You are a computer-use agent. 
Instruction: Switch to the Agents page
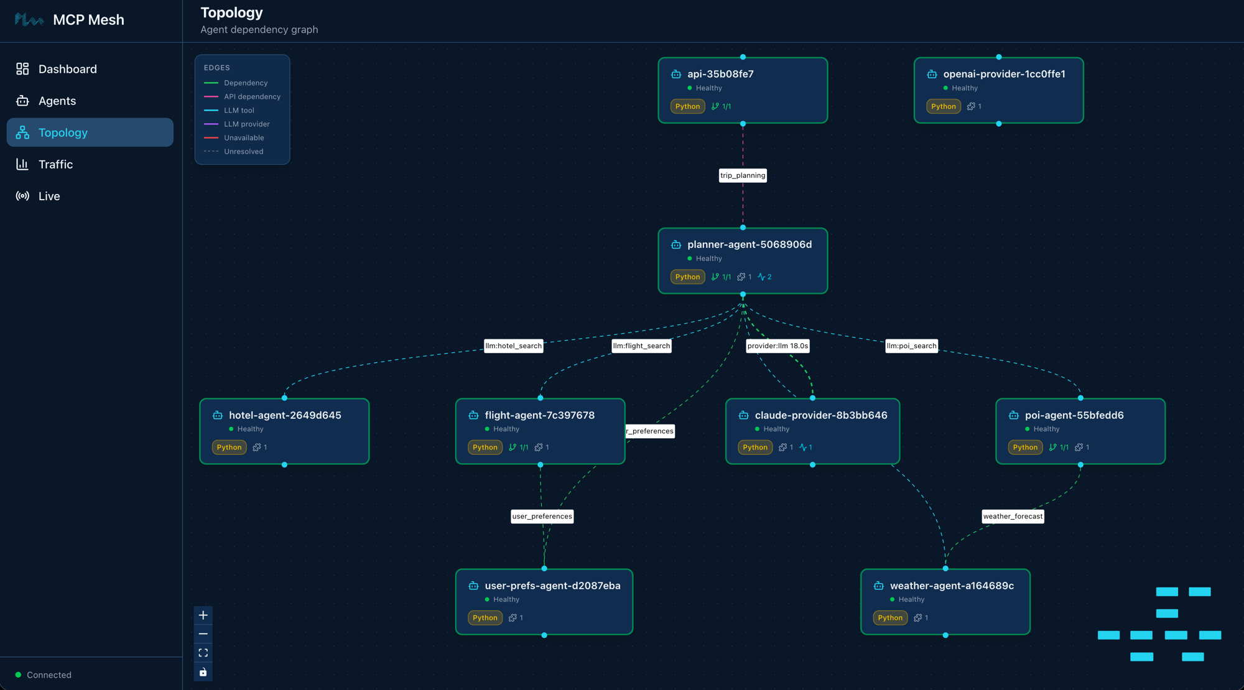57,100
